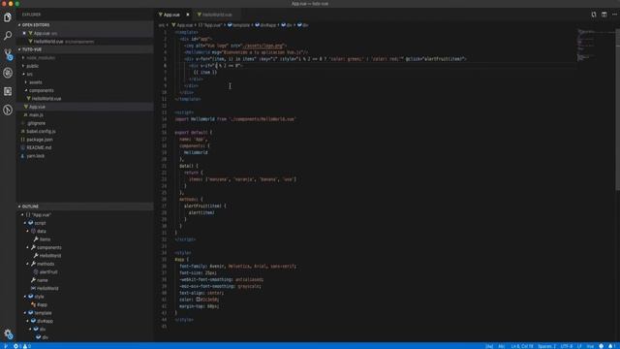The image size is (620, 349).
Task: Click the notifications bell in the status bar
Action: pyautogui.click(x=611, y=346)
